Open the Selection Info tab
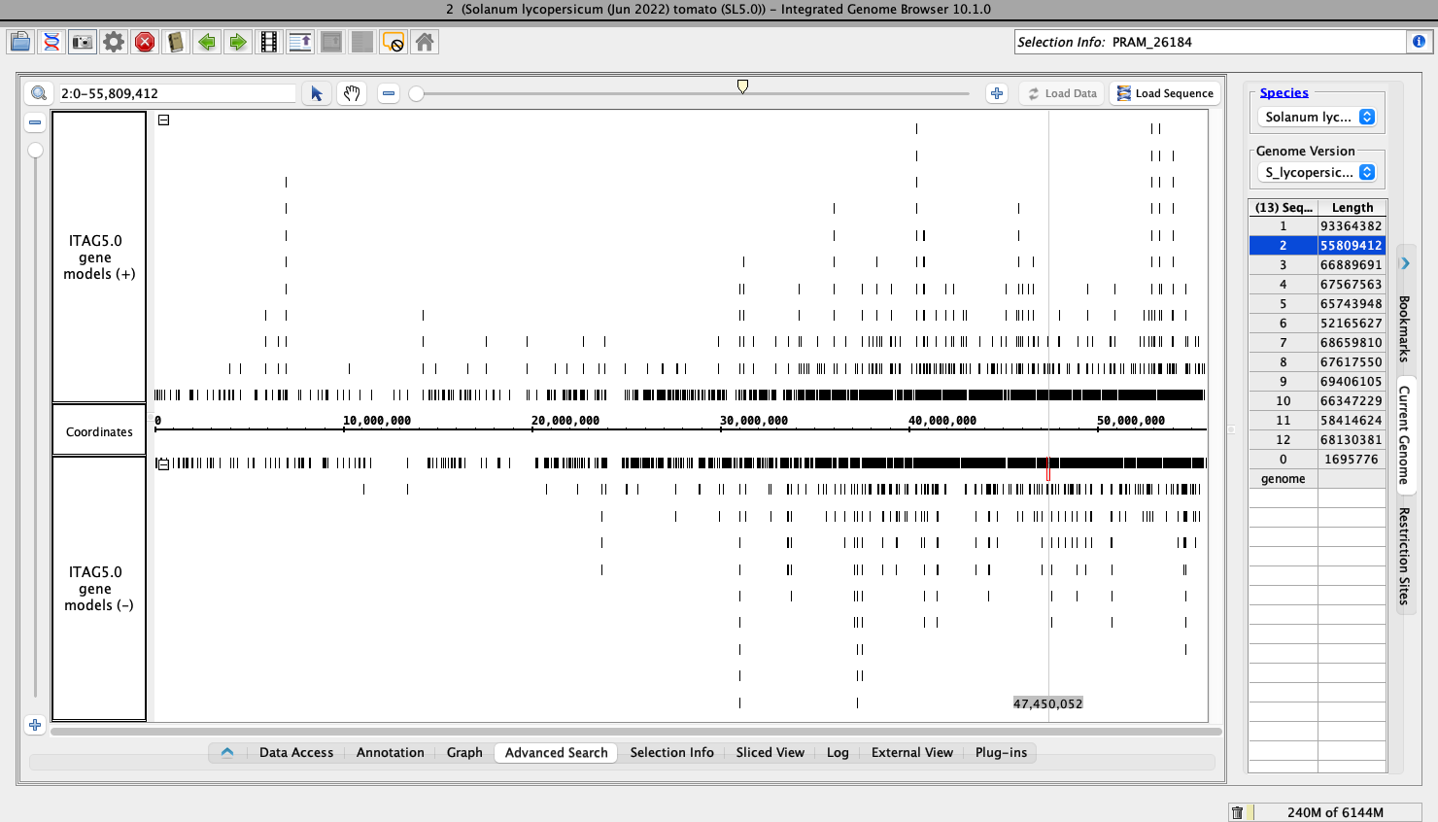 pyautogui.click(x=671, y=752)
